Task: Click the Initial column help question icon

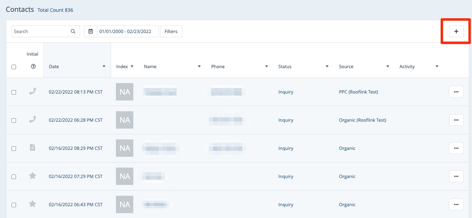Action: pyautogui.click(x=33, y=66)
